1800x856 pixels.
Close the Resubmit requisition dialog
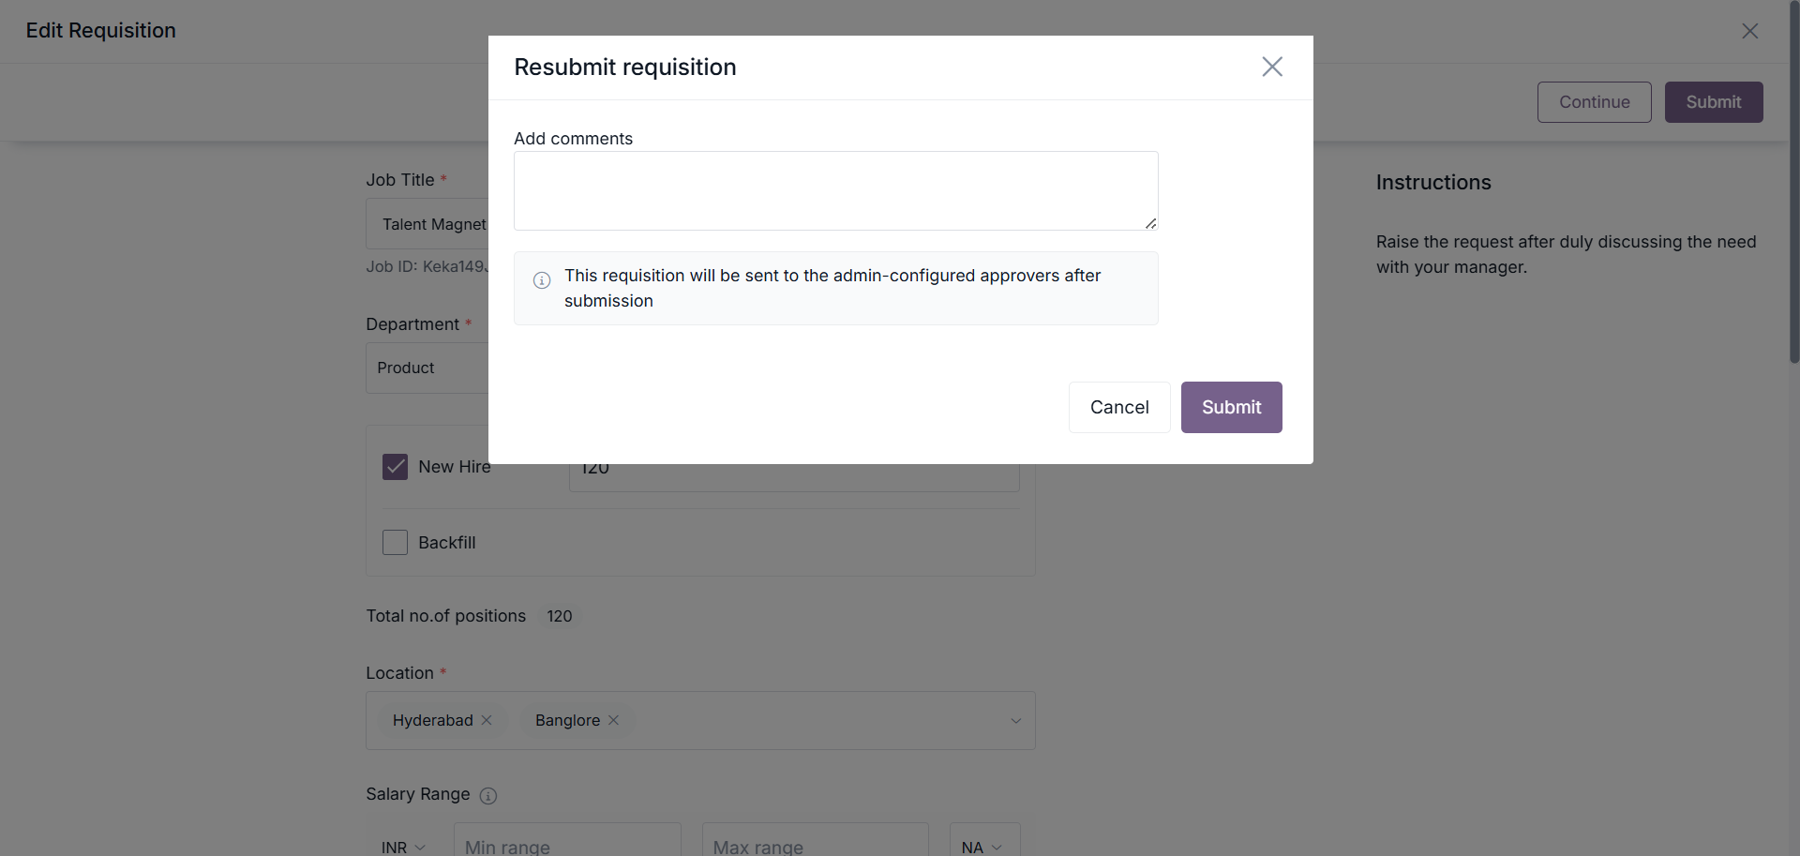pos(1272,67)
